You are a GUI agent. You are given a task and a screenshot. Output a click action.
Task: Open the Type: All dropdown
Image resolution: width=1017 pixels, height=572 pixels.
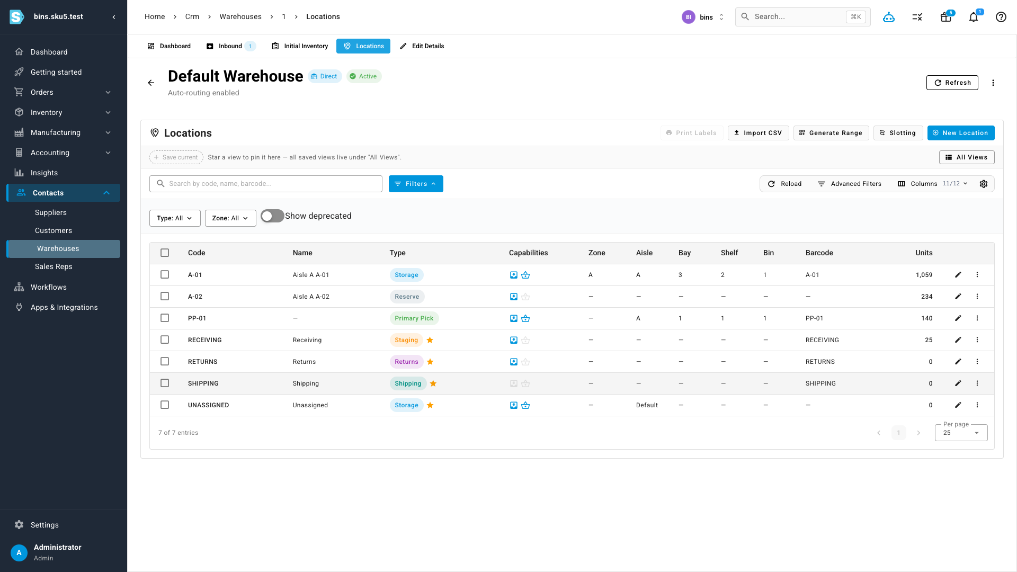[175, 218]
